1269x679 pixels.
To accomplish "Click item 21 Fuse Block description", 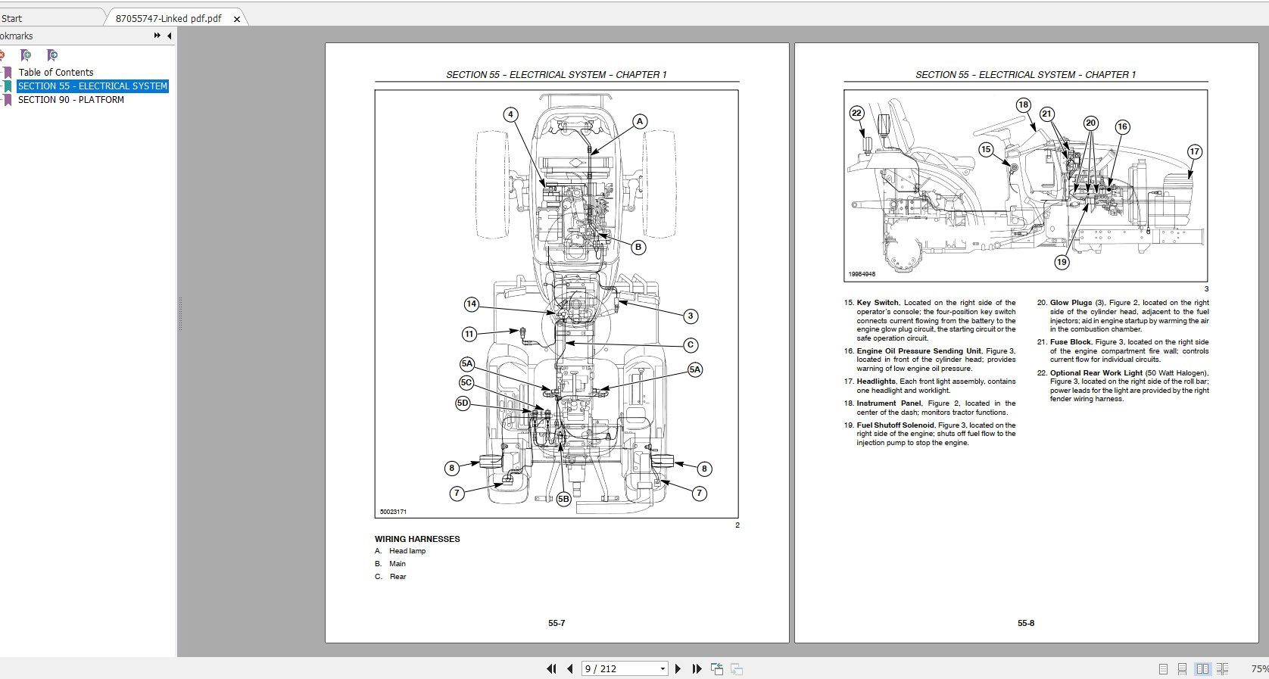I will pos(1123,350).
